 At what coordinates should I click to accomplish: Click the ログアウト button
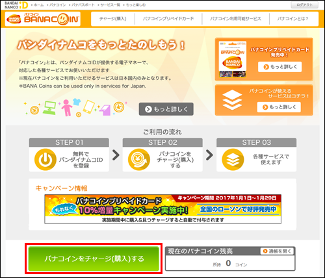point(304,5)
